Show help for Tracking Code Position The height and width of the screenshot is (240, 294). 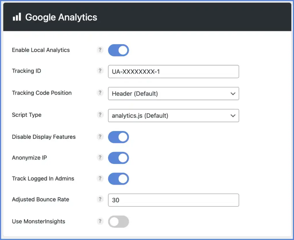tap(100, 93)
